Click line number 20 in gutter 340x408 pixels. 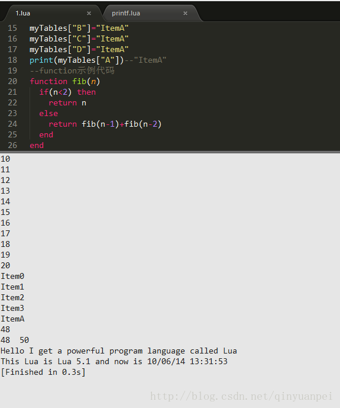point(12,82)
